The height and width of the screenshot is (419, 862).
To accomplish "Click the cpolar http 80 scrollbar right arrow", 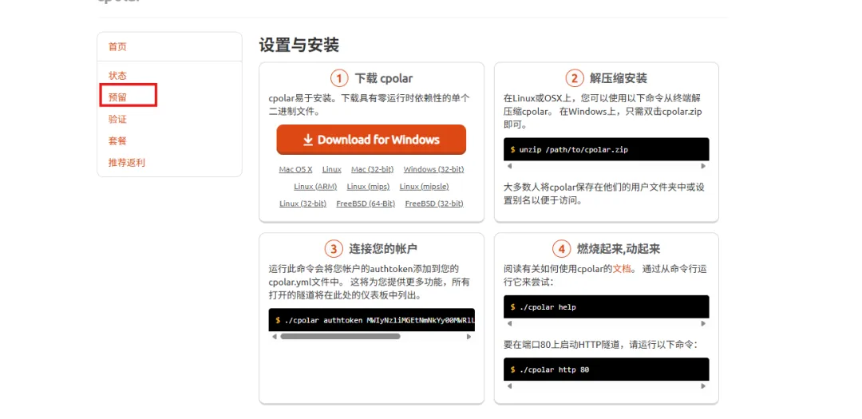I will pos(703,386).
